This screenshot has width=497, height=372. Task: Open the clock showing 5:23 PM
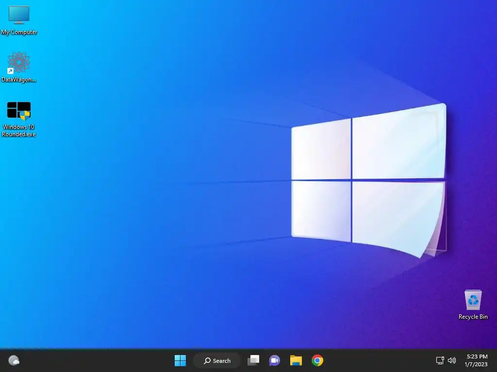pos(477,356)
